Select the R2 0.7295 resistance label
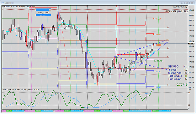This screenshot has width=196, height=114. [x=157, y=35]
